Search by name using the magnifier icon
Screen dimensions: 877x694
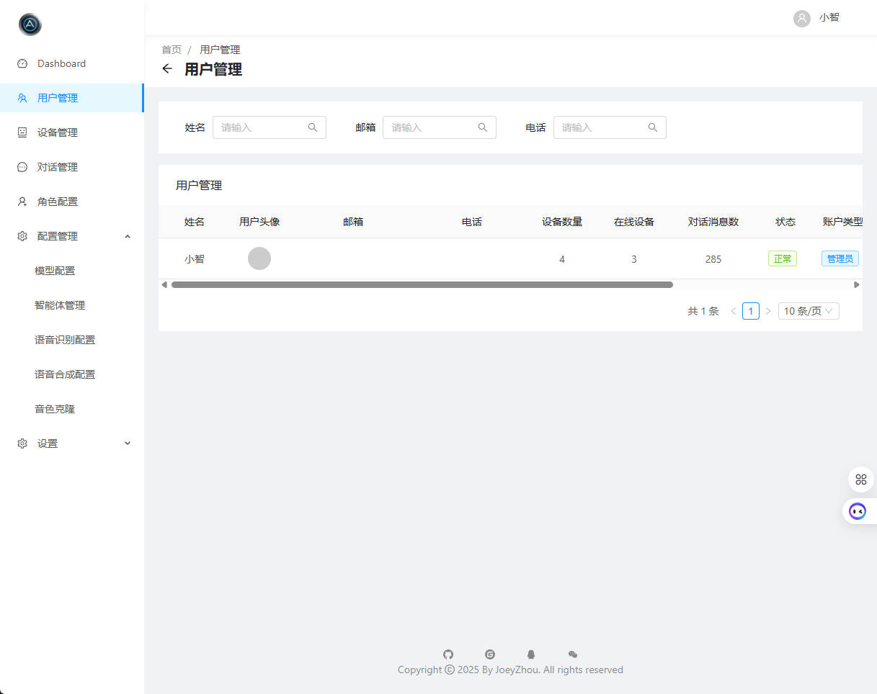click(x=312, y=127)
